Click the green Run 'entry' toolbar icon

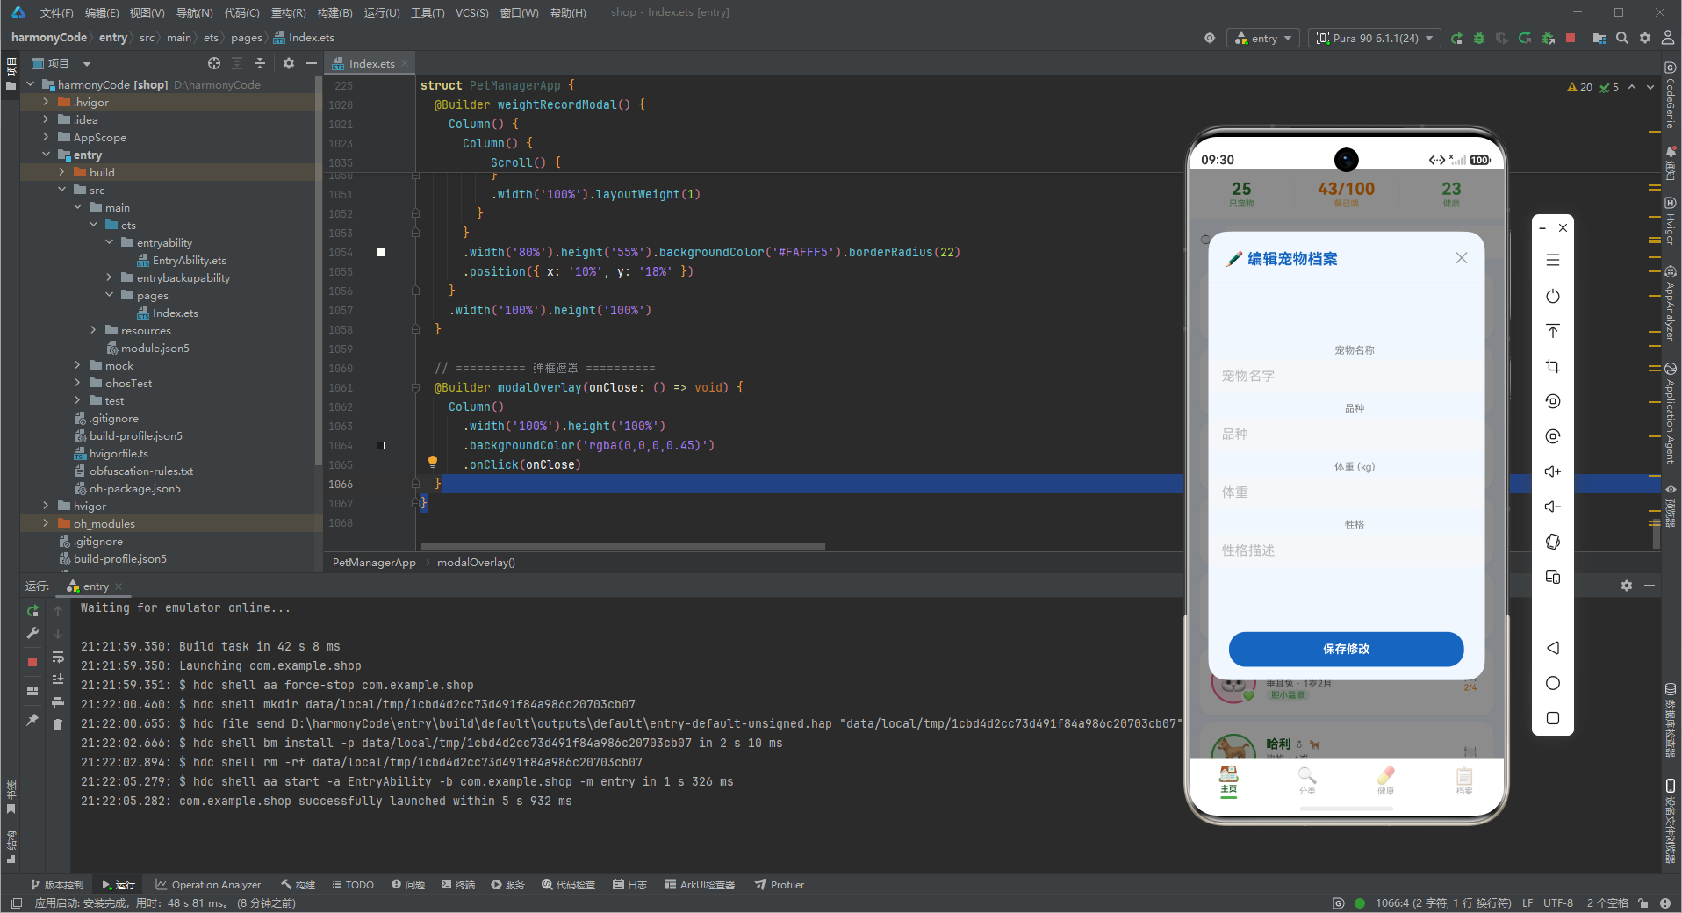(x=1456, y=38)
